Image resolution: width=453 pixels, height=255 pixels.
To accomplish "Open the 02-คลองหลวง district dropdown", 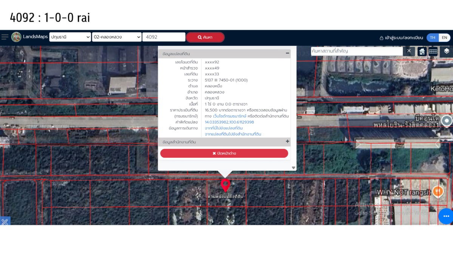I will coord(117,37).
